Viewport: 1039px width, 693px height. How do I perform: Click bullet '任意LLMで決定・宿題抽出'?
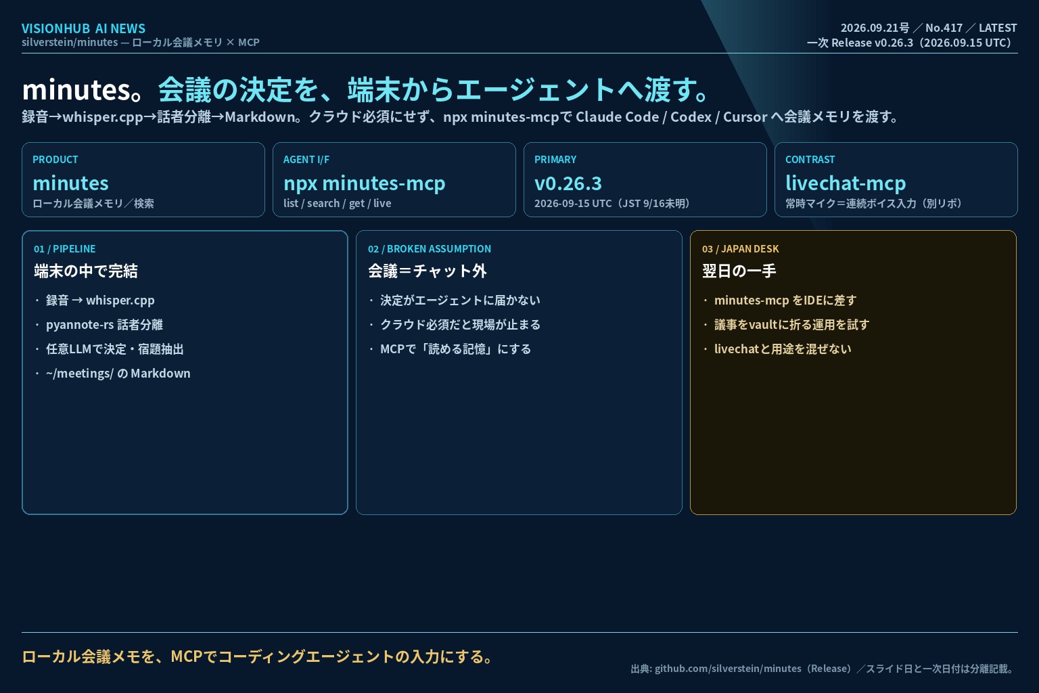[x=115, y=349]
